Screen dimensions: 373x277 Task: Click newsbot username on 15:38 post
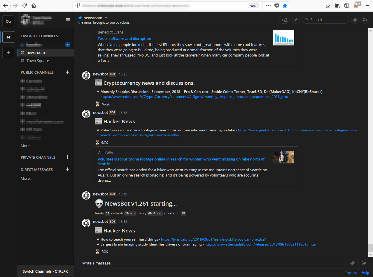click(x=100, y=112)
